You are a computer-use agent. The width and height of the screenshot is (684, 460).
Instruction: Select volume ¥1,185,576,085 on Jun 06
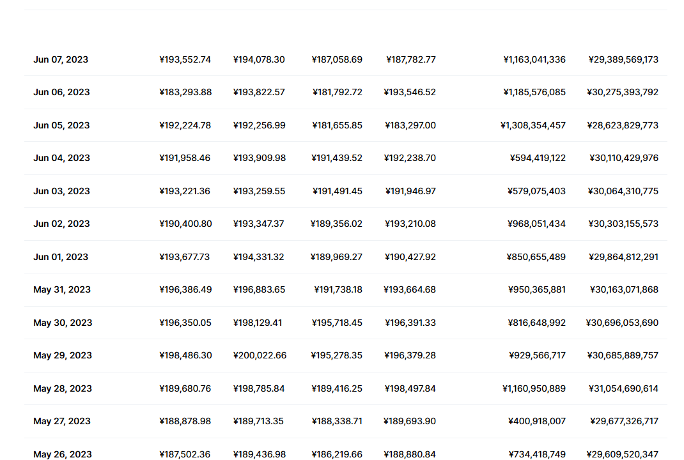(534, 92)
